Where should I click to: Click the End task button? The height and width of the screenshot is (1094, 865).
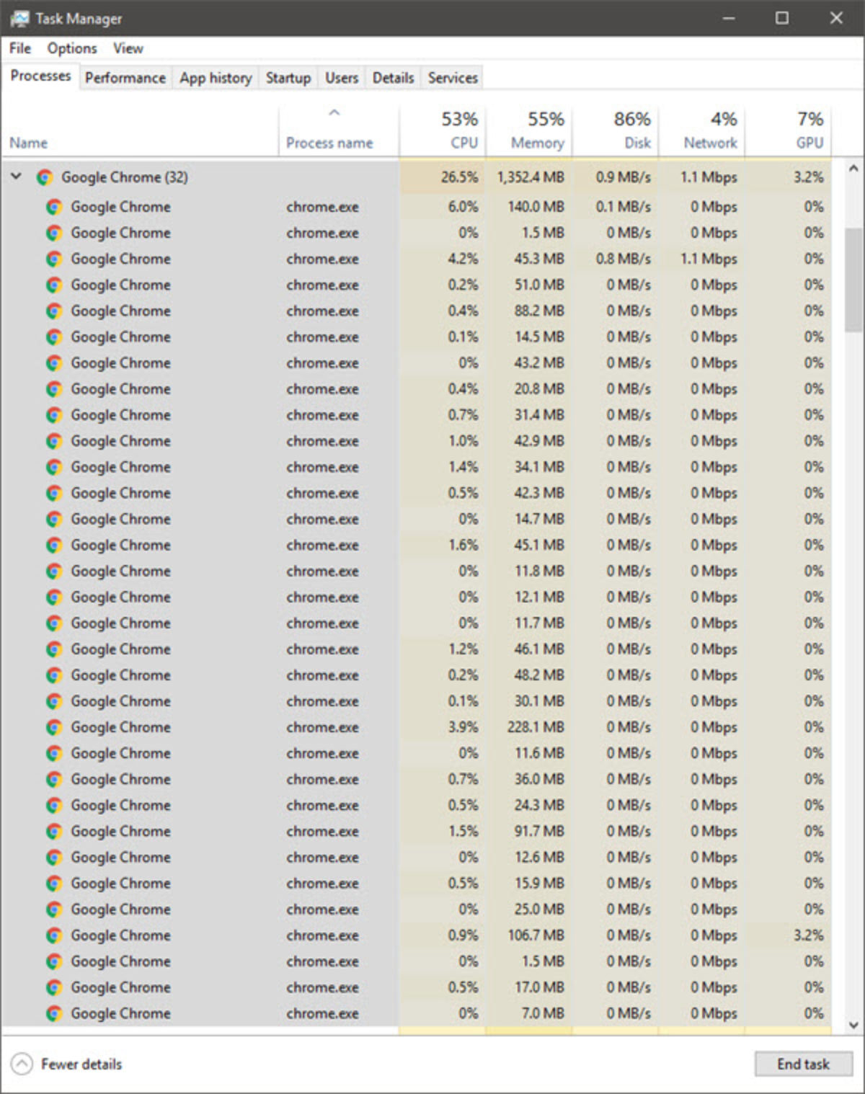click(804, 1064)
